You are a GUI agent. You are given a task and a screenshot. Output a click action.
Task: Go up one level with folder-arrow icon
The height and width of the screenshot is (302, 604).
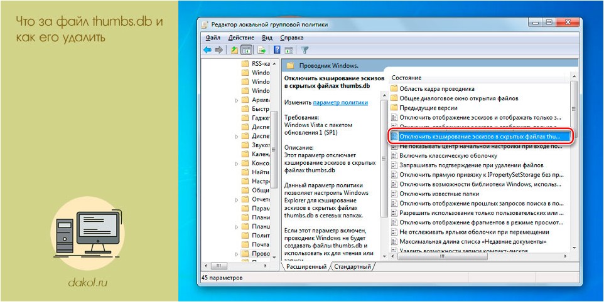pos(234,50)
